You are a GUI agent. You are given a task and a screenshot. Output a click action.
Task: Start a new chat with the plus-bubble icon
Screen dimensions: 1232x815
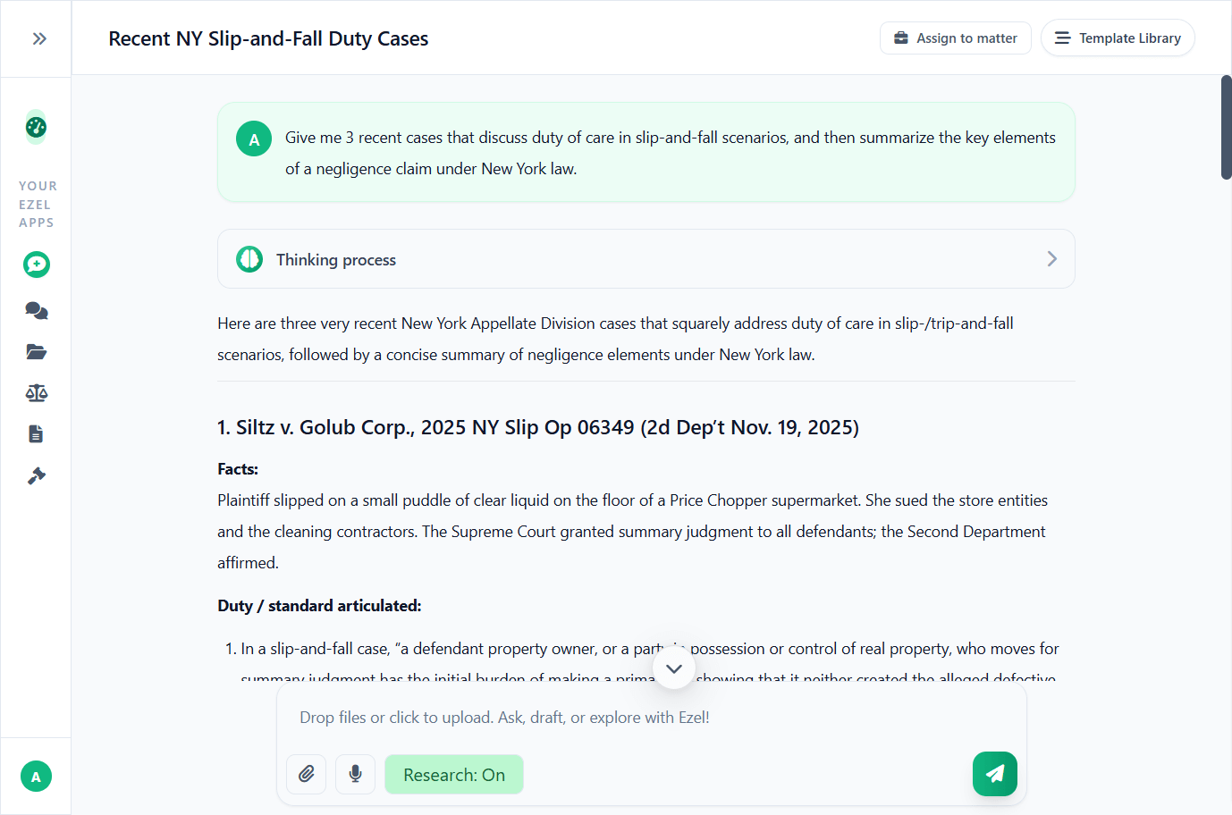[36, 265]
